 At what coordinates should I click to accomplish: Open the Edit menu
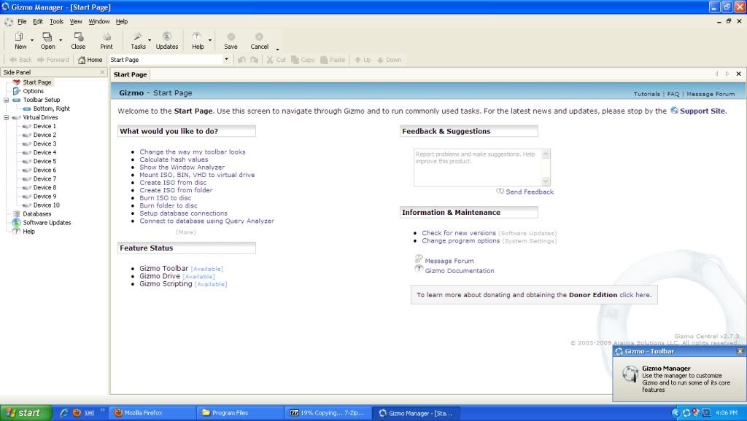tap(38, 21)
